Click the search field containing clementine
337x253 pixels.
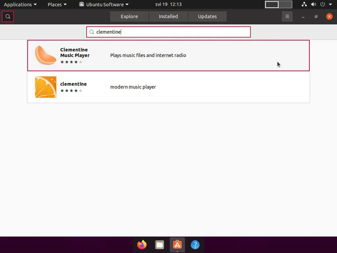pyautogui.click(x=168, y=32)
